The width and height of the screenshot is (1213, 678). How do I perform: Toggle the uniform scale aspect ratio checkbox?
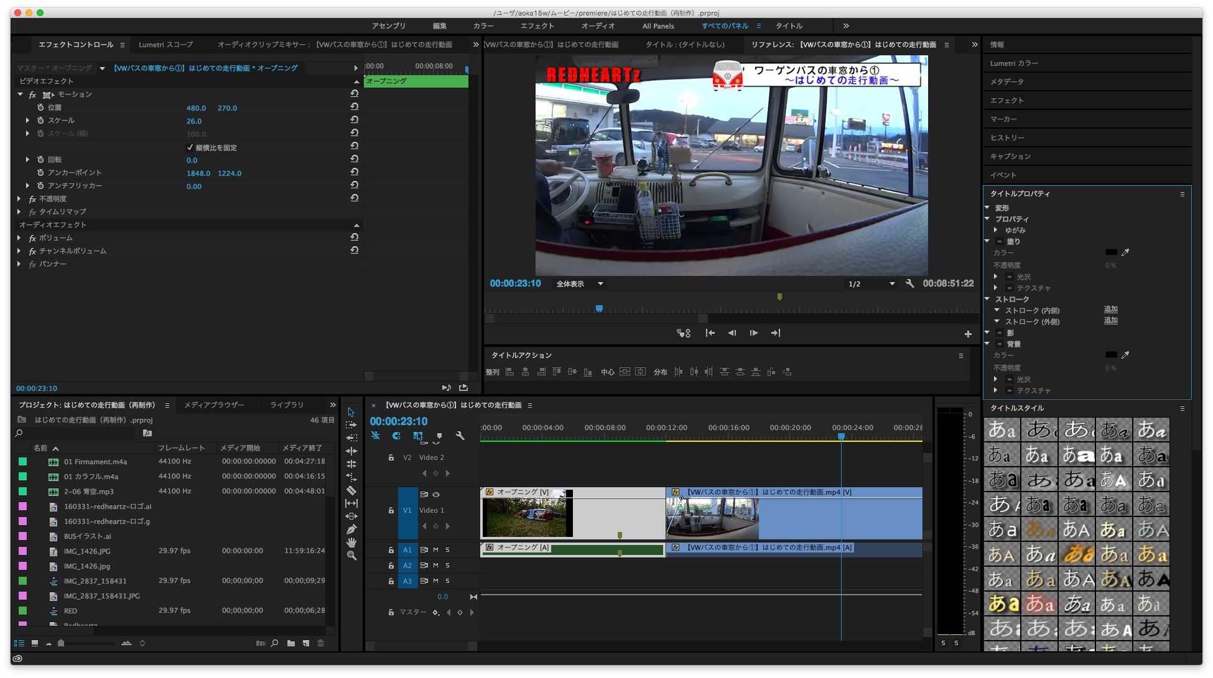[190, 147]
